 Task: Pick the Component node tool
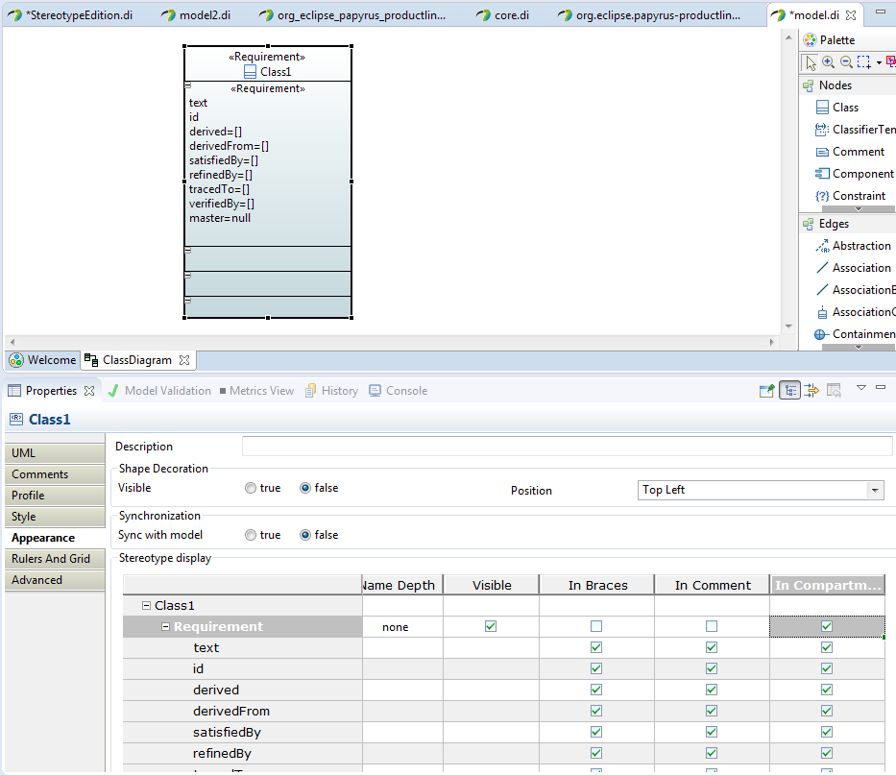(x=855, y=174)
